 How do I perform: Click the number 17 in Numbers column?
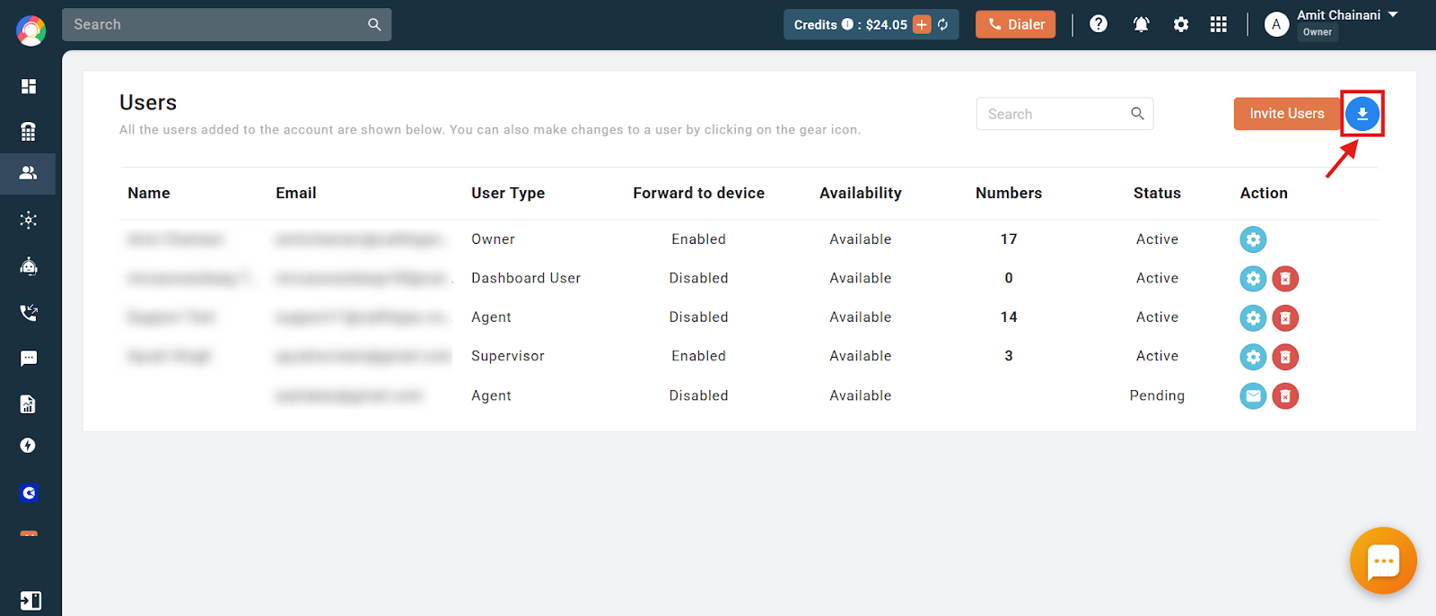click(x=1009, y=239)
